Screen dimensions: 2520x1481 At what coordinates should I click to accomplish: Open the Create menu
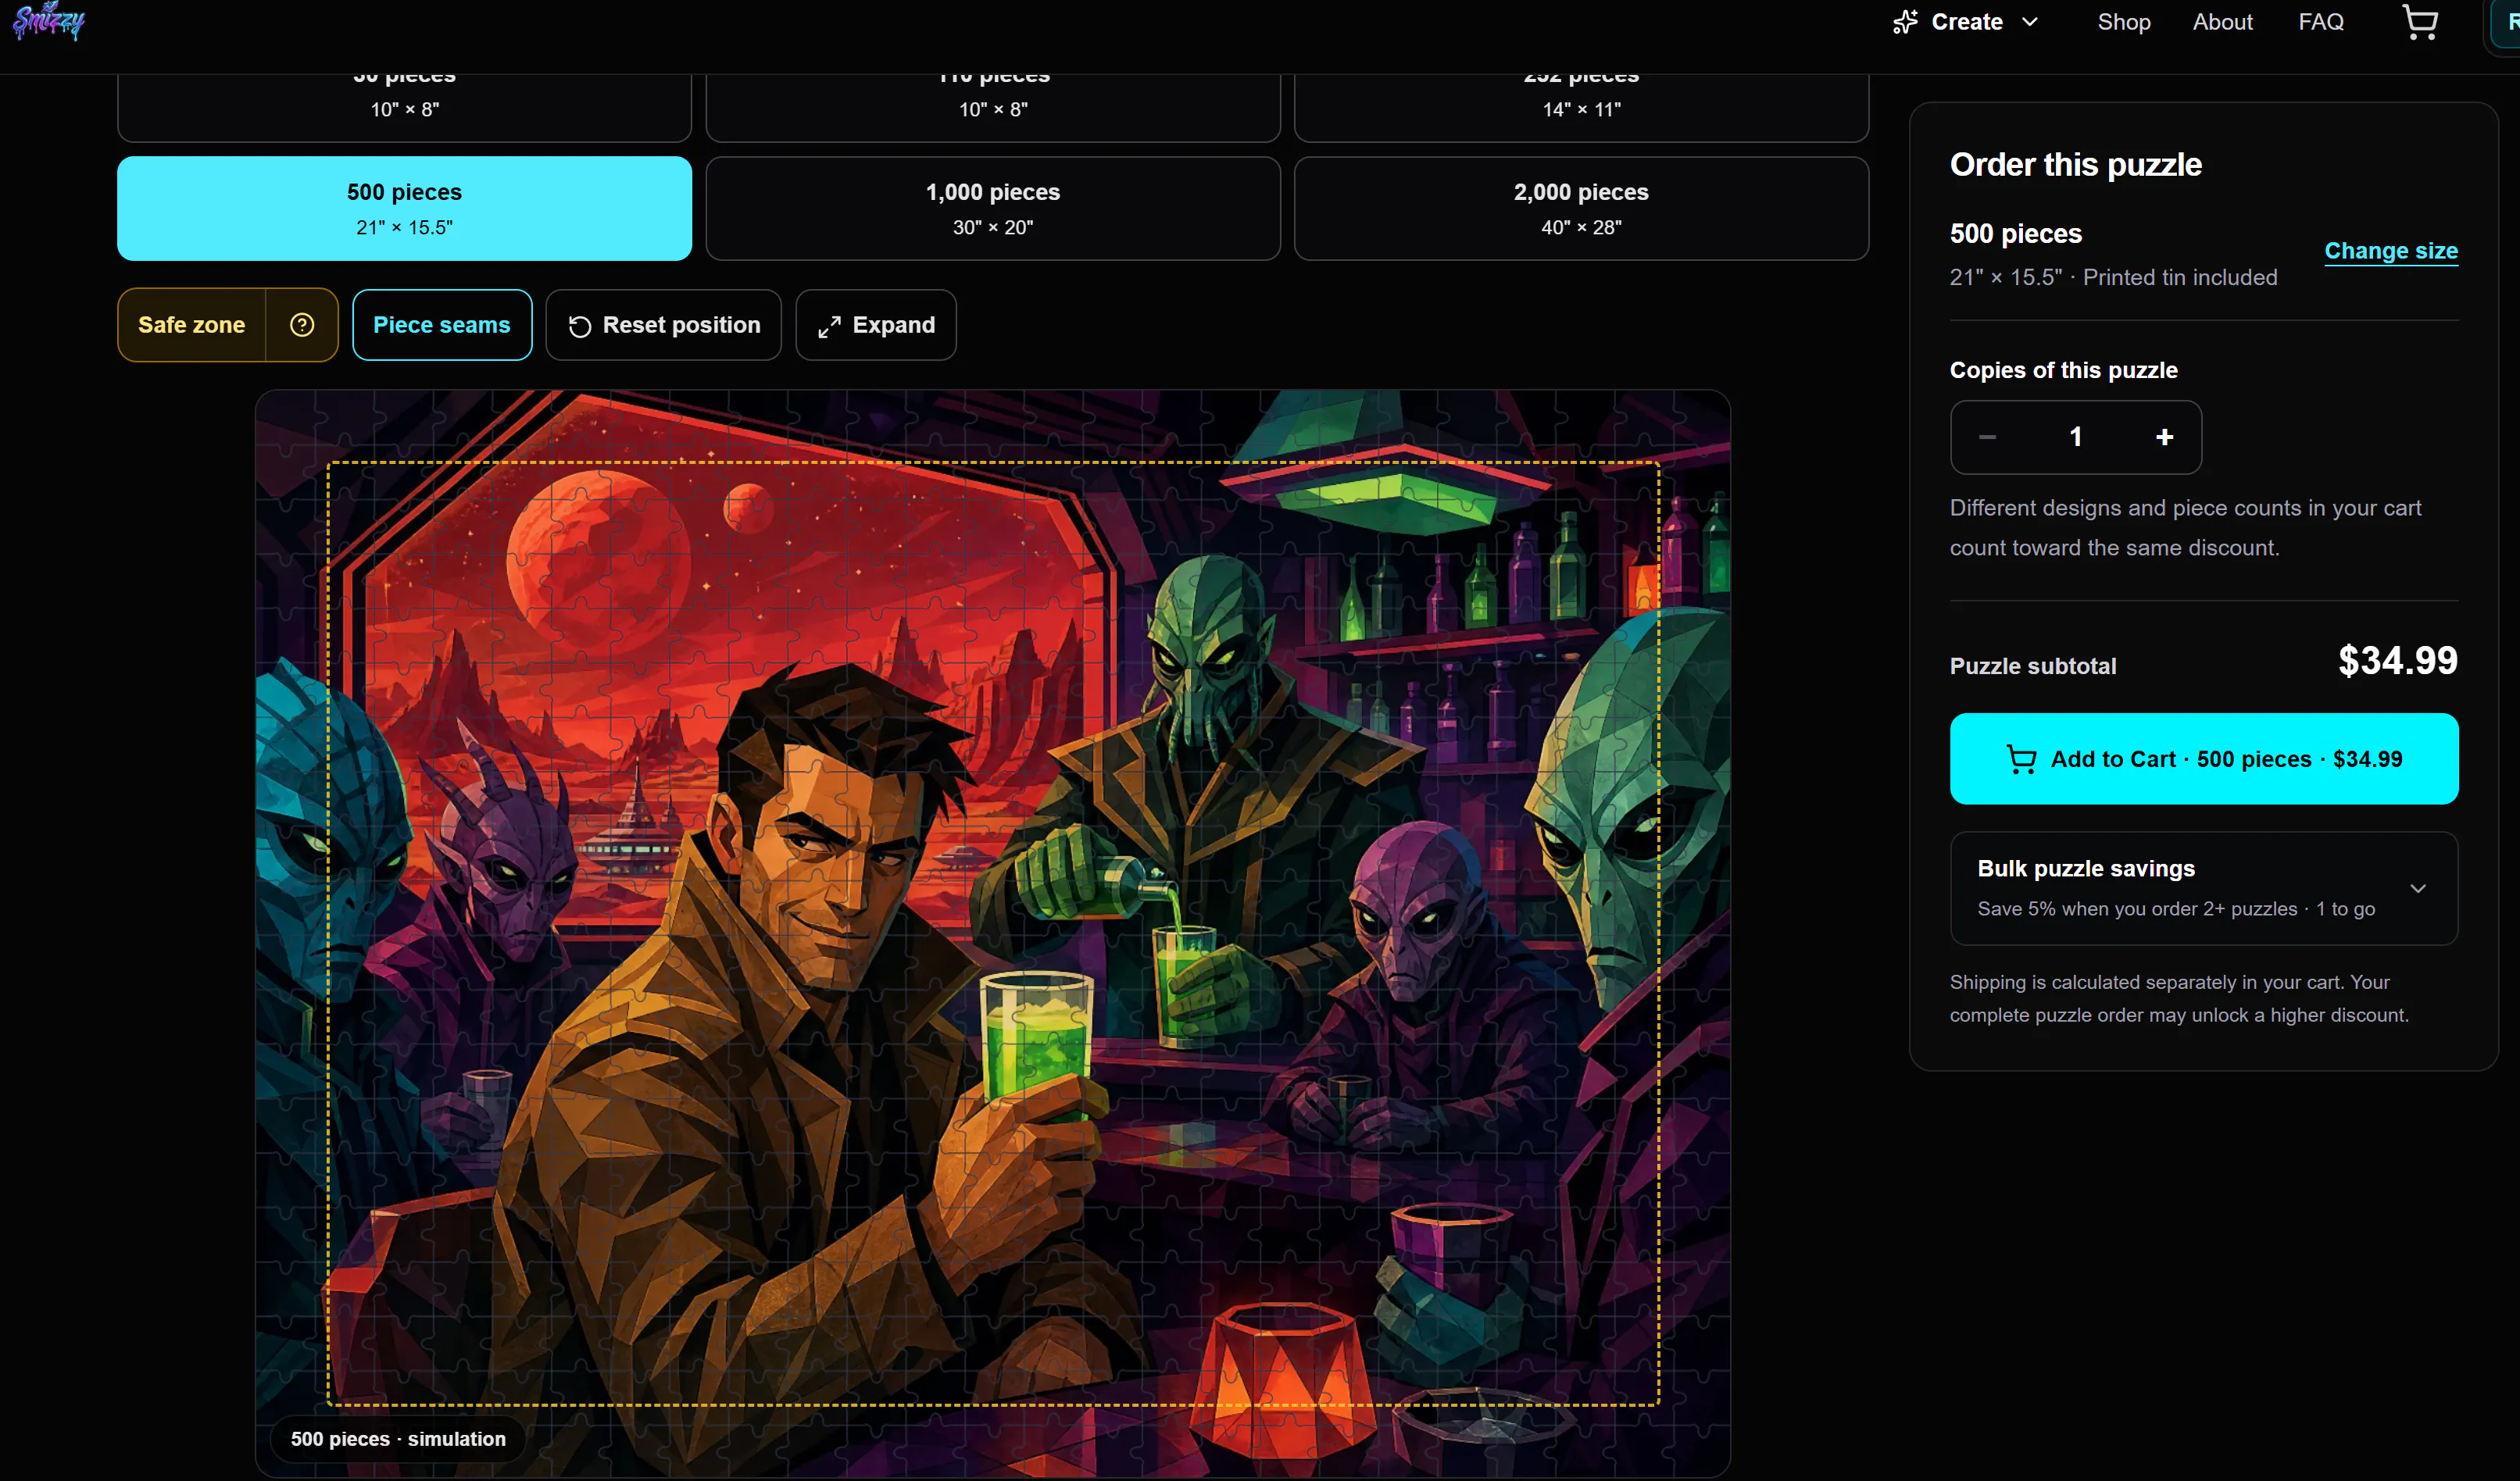1965,22
